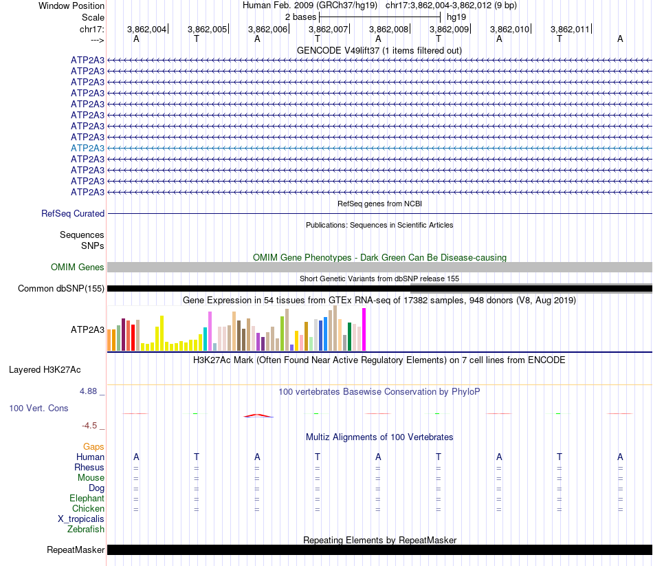
Task: Click the Layered H3K27Ac track label
Action: 45,370
